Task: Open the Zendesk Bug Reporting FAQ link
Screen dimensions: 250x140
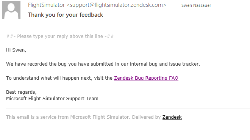Action: (146, 78)
